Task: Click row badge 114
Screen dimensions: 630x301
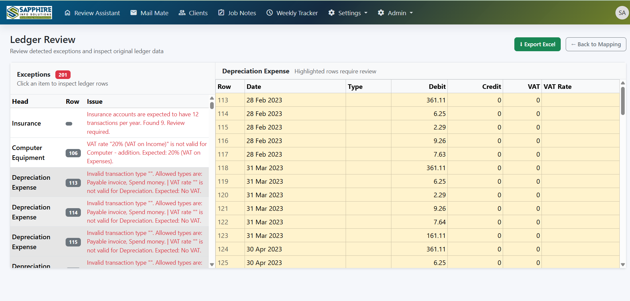Action: (73, 212)
